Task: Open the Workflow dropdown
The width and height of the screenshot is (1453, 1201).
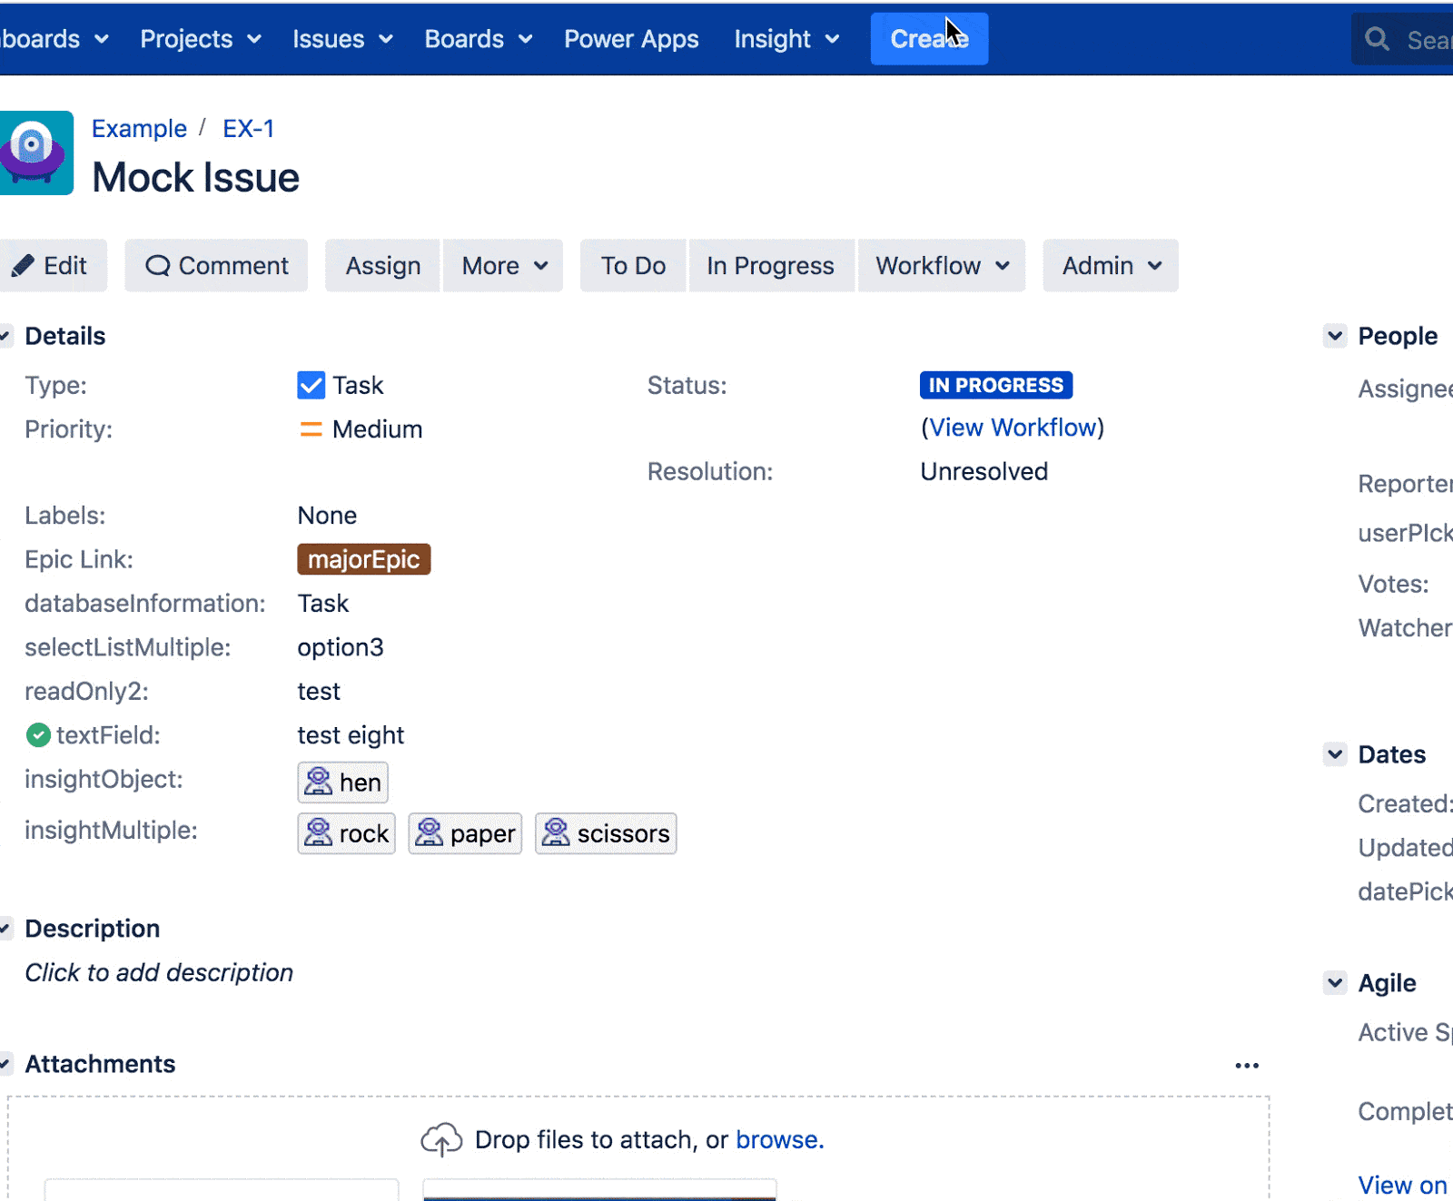Action: [x=941, y=265]
